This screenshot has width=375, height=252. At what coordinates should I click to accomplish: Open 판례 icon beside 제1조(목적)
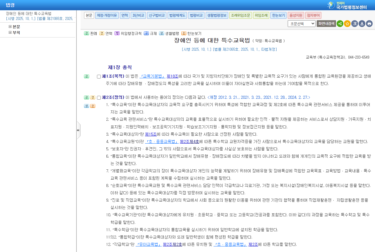click(86, 76)
